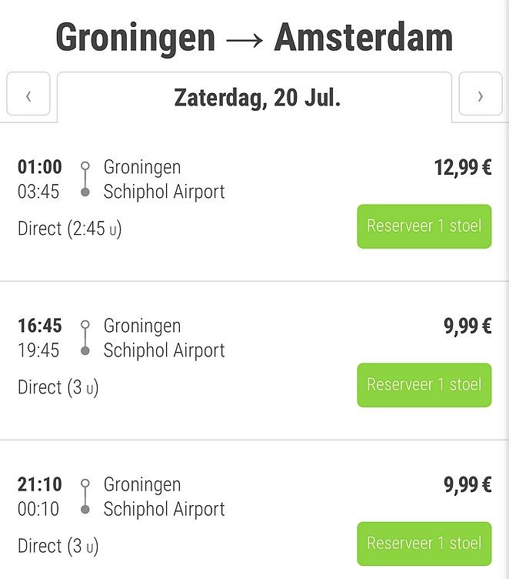This screenshot has height=579, width=509.
Task: Click the 9,99 € price of 16:45 trip
Action: [x=467, y=326]
